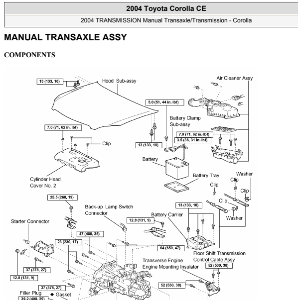Click the "Clip" label beside Cylinder Head Cover bolts
This screenshot has width=298, height=300.
[107, 143]
